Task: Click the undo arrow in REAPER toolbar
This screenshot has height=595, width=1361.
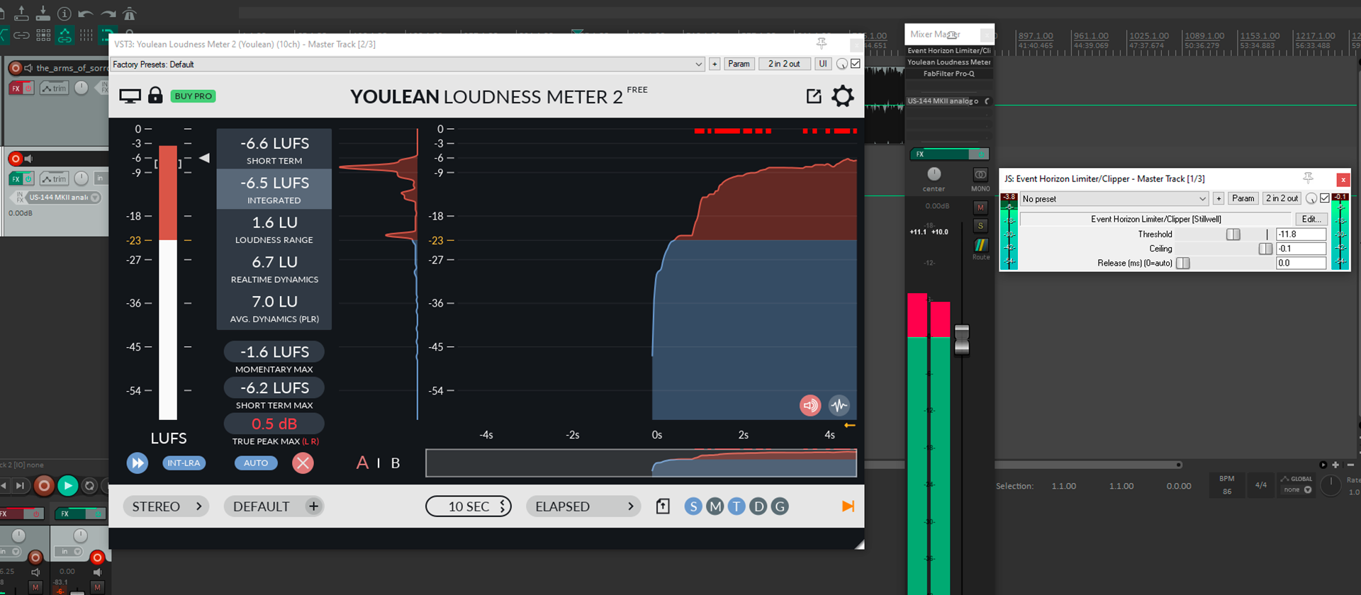Action: (86, 13)
